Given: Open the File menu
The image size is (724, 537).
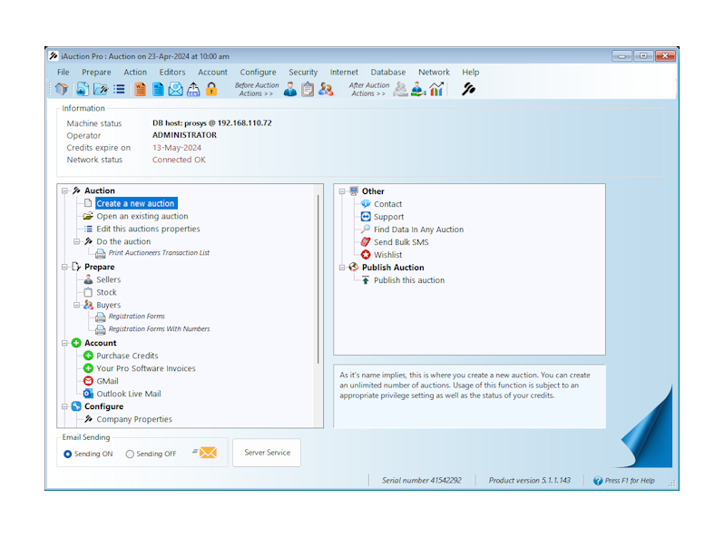Looking at the screenshot, I should (x=64, y=72).
